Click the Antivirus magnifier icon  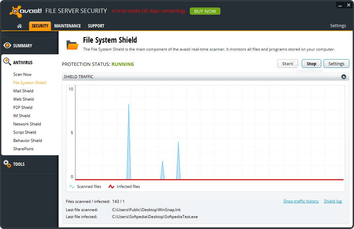pyautogui.click(x=7, y=62)
